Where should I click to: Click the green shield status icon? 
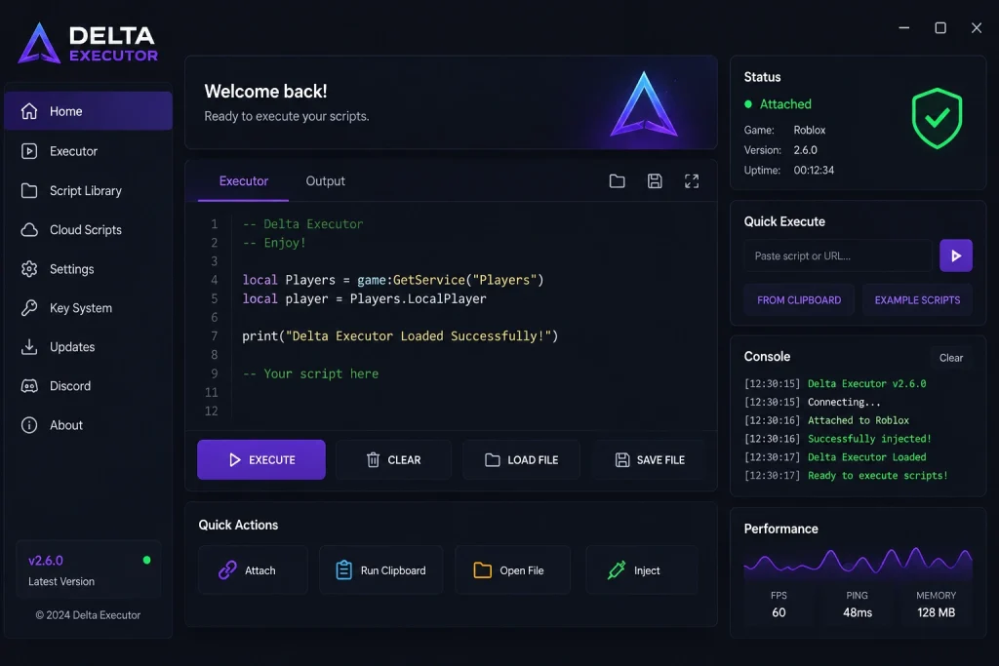[937, 118]
